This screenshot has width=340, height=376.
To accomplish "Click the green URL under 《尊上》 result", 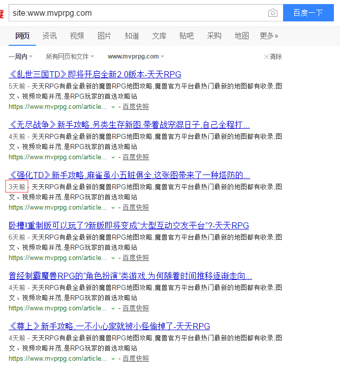I will coord(58,359).
